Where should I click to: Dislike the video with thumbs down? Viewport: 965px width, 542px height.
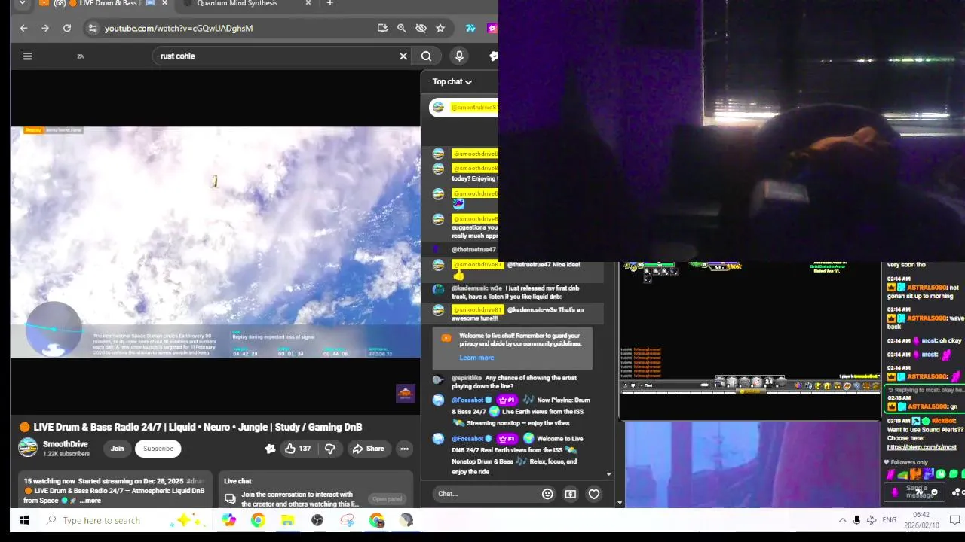(329, 449)
